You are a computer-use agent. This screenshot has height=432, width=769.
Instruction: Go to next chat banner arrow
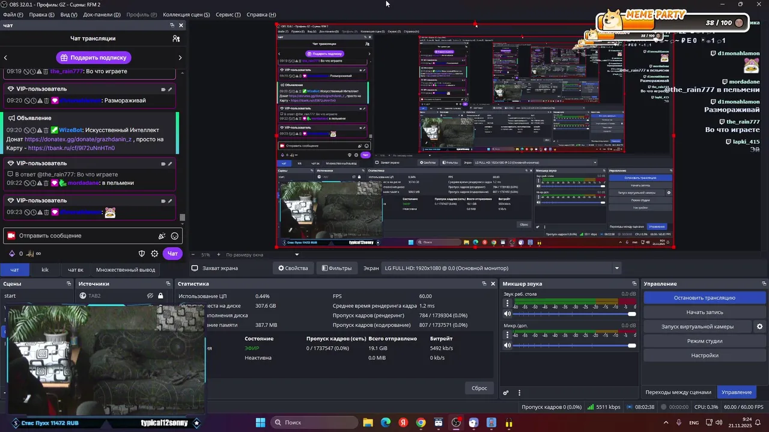[180, 58]
